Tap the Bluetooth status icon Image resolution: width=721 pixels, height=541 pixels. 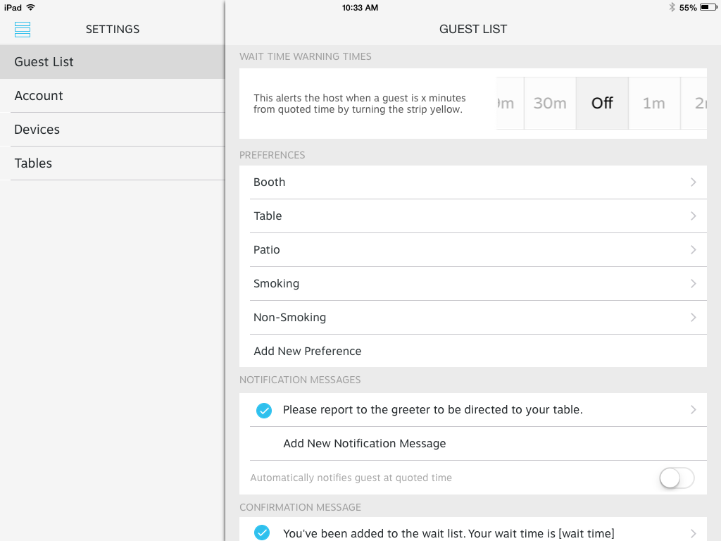coord(672,7)
